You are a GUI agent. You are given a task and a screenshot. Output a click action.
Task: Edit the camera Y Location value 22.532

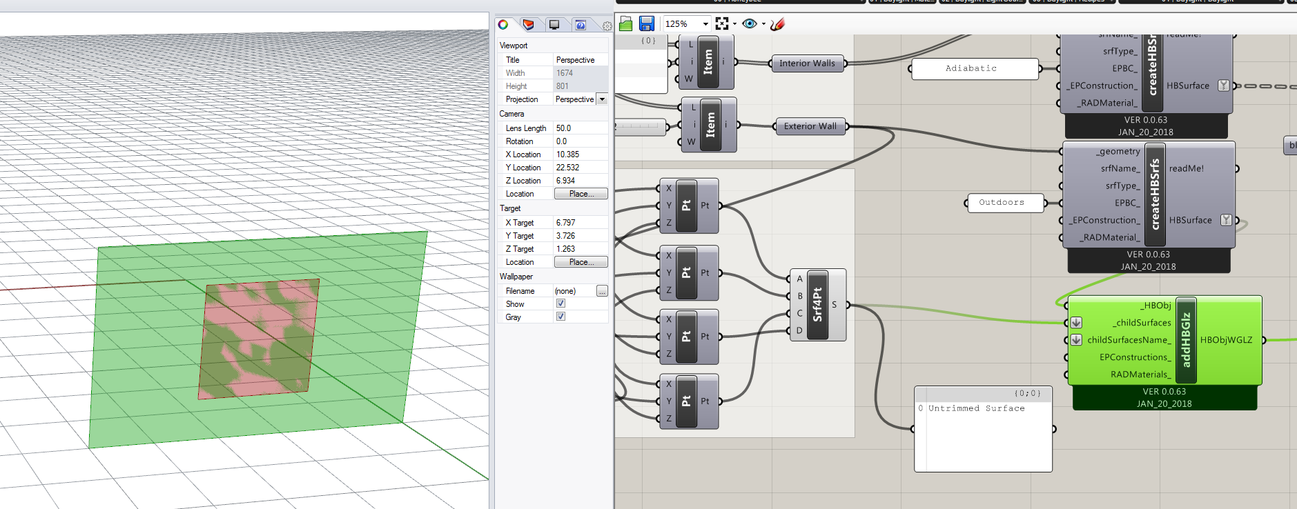pos(581,168)
